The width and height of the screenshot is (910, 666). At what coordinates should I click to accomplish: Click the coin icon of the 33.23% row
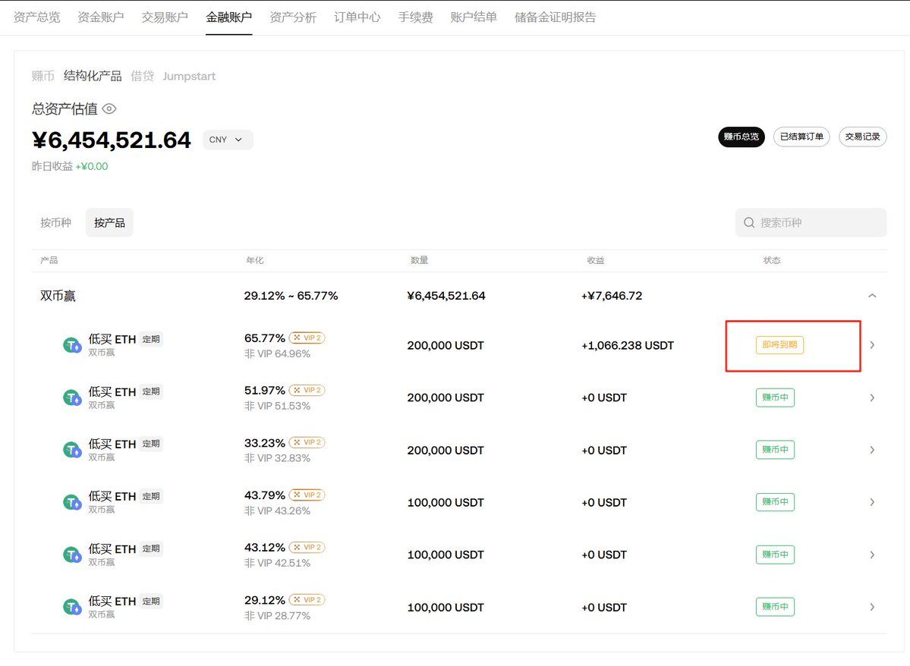pyautogui.click(x=72, y=450)
